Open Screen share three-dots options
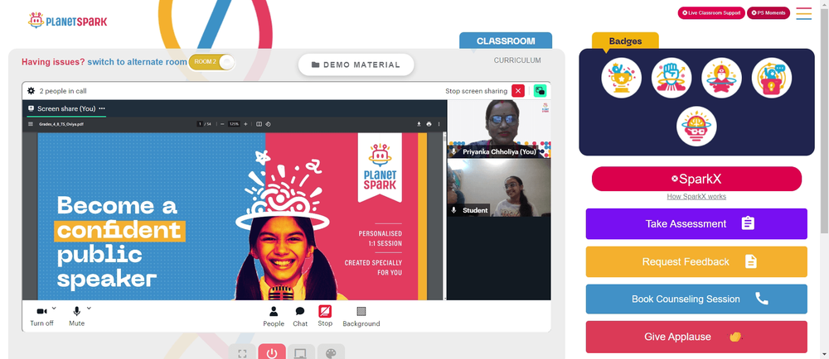The height and width of the screenshot is (359, 829). click(x=102, y=108)
